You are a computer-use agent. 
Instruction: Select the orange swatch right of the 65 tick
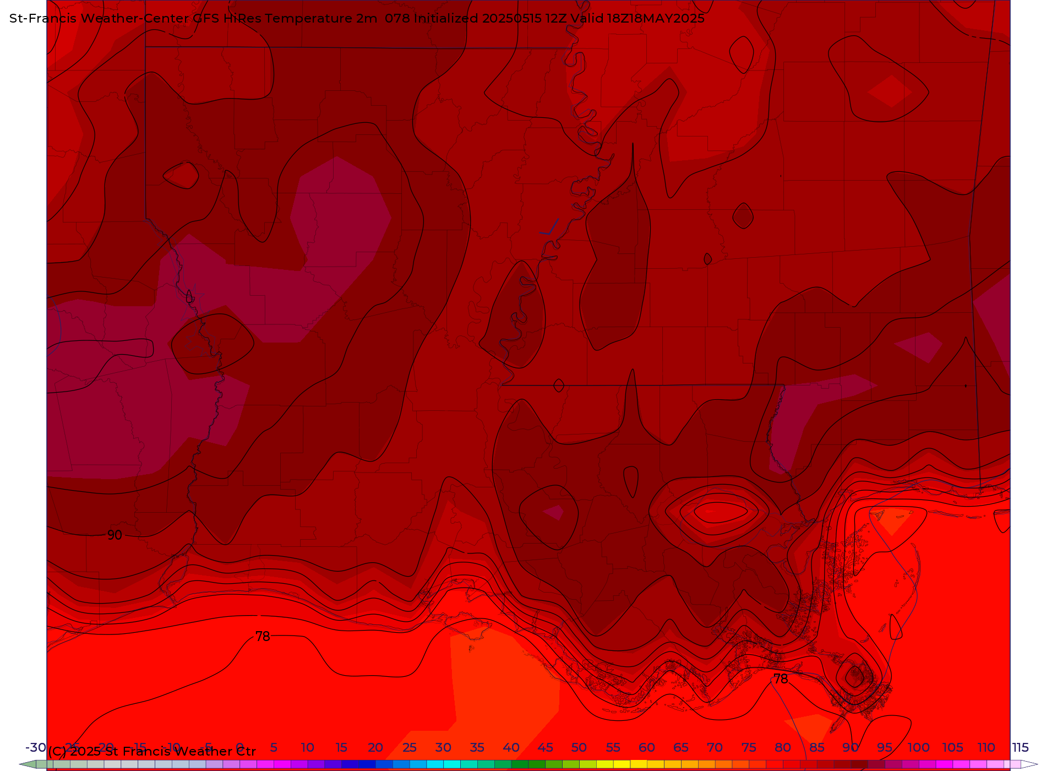689,764
